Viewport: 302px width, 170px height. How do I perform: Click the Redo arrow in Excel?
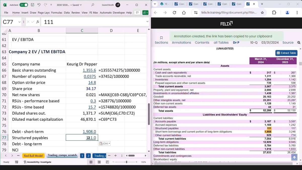tap(45, 5)
